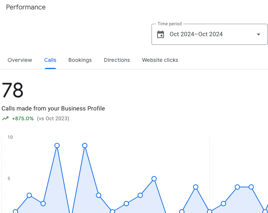Click the green trending-up arrow icon

(5, 118)
